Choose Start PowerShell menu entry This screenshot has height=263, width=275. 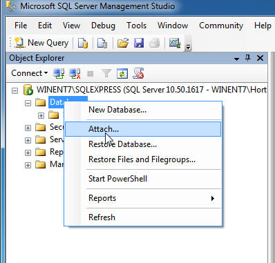click(143, 179)
